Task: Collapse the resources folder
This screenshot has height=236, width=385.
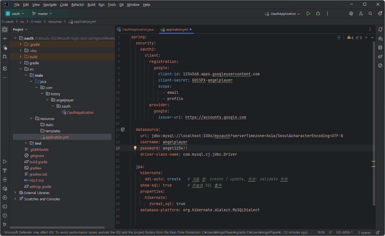Action: pos(31,119)
